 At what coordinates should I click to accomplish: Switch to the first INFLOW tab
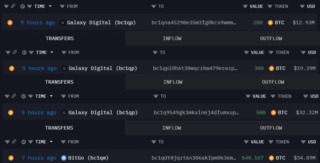coord(172,38)
